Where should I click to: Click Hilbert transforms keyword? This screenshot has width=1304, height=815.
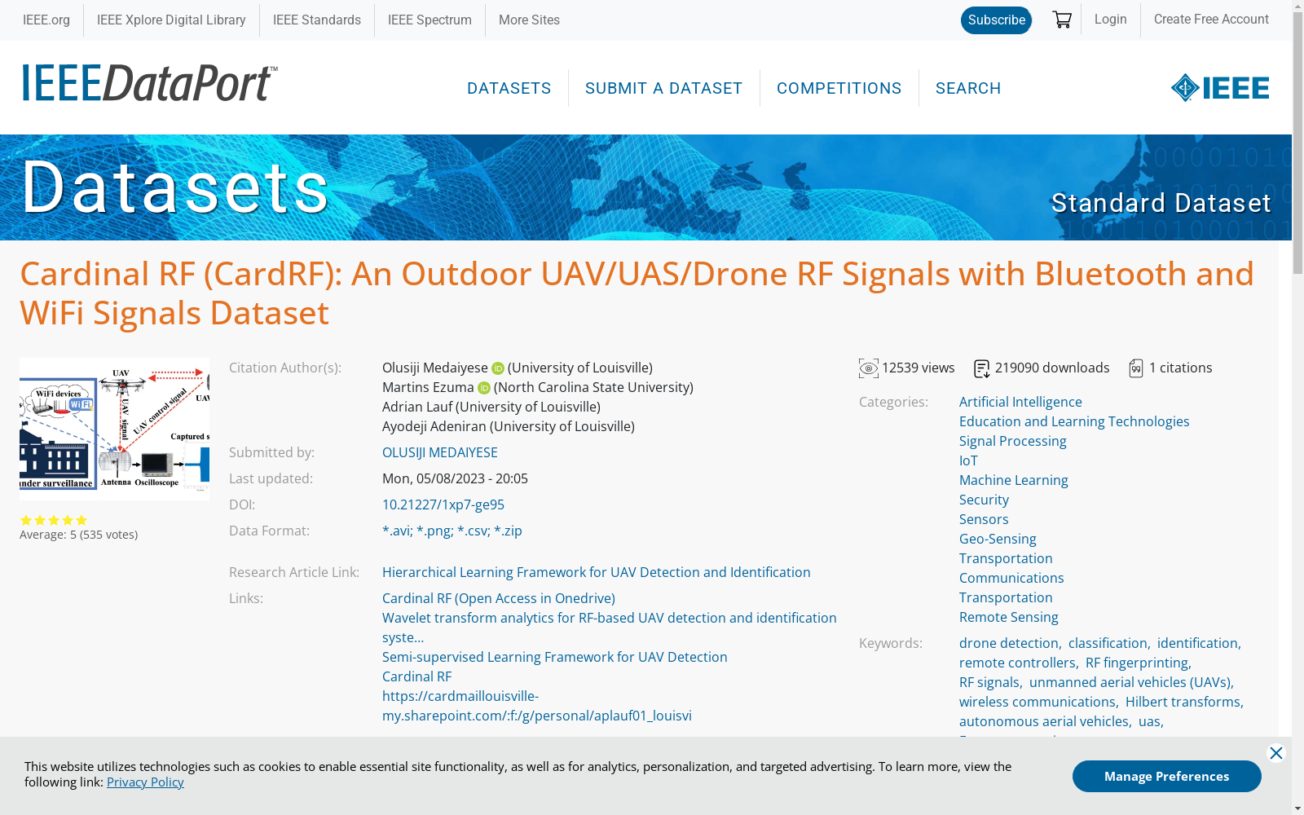click(1183, 702)
